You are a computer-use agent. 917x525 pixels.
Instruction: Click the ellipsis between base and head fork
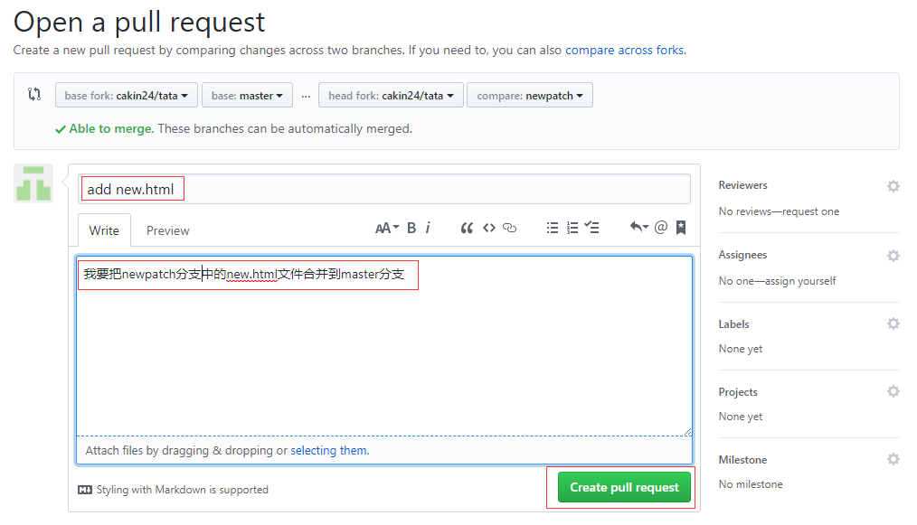[306, 97]
